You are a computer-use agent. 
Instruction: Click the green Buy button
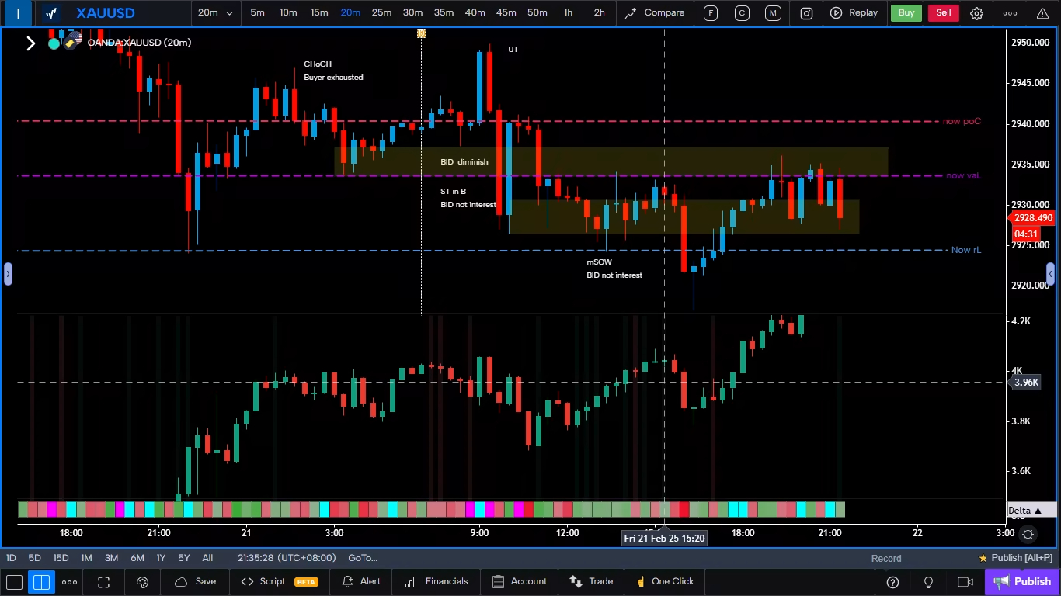pyautogui.click(x=906, y=12)
